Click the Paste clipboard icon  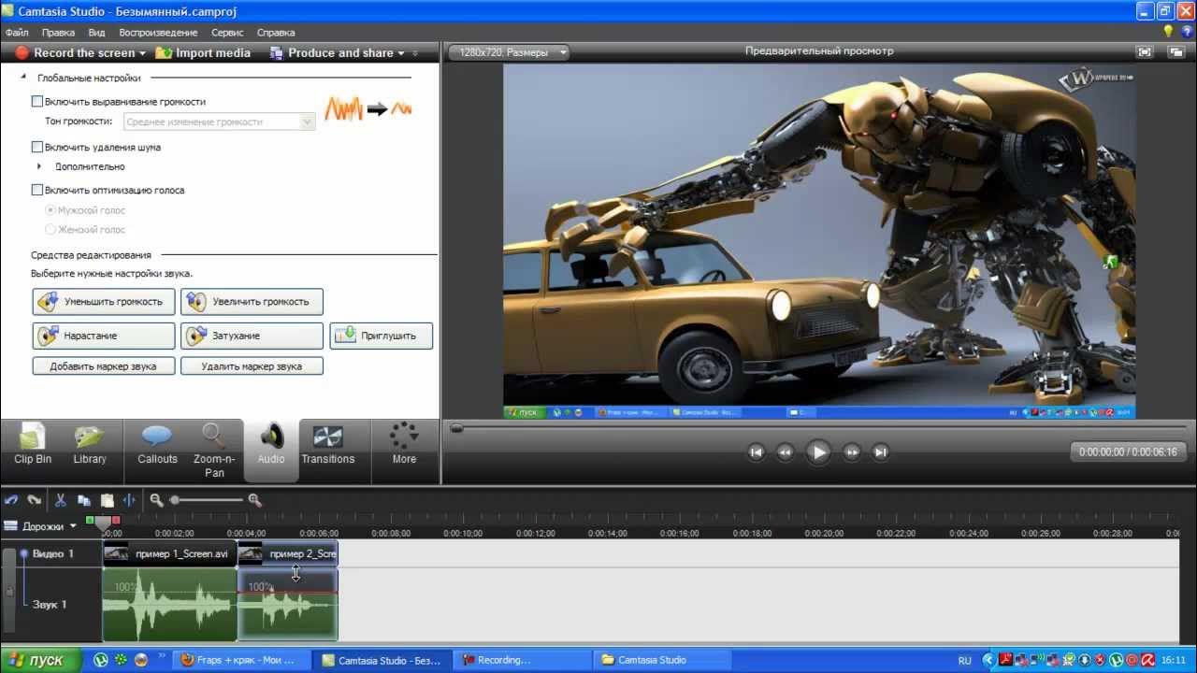107,500
